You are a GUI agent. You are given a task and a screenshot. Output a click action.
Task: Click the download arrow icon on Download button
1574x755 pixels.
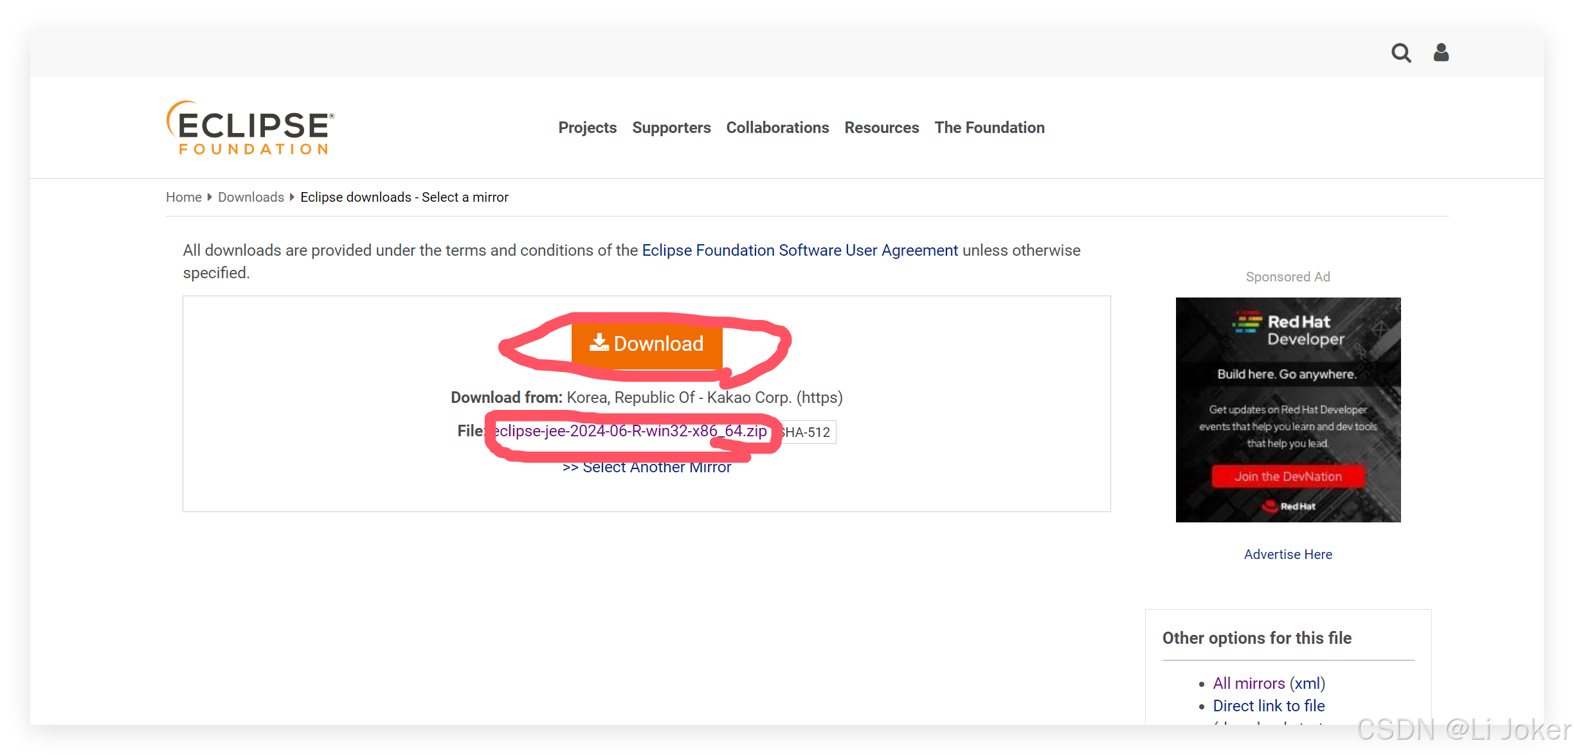(x=599, y=342)
